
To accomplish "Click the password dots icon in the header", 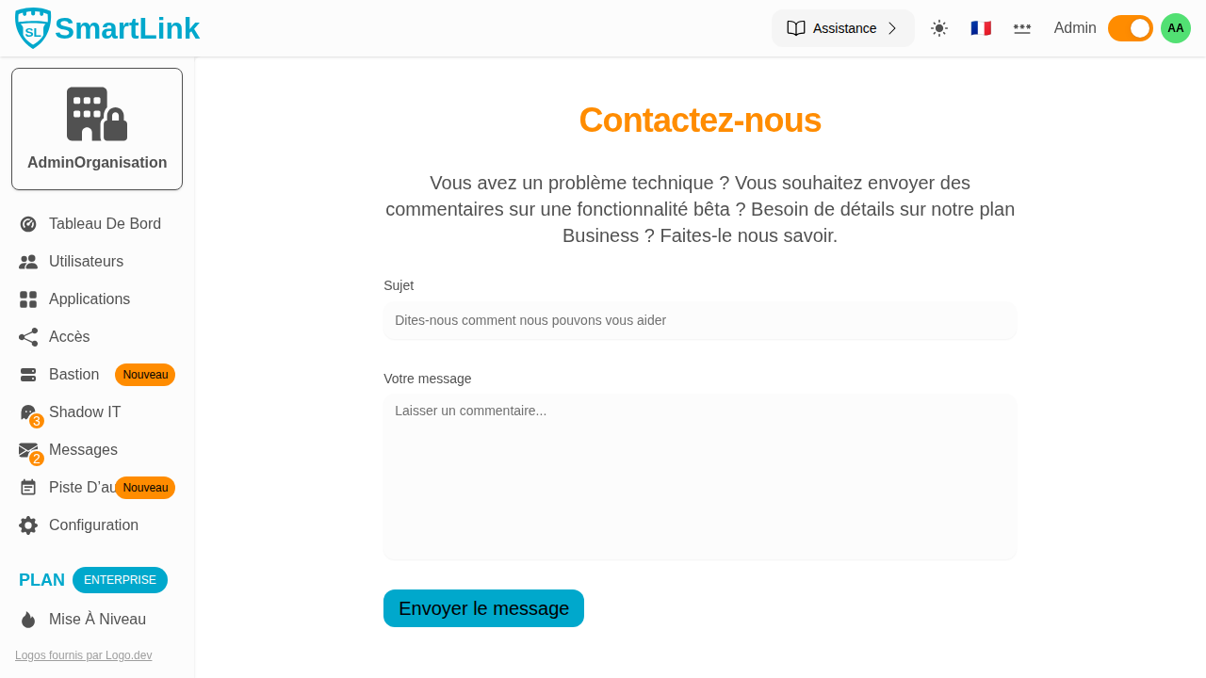I will click(x=1022, y=28).
